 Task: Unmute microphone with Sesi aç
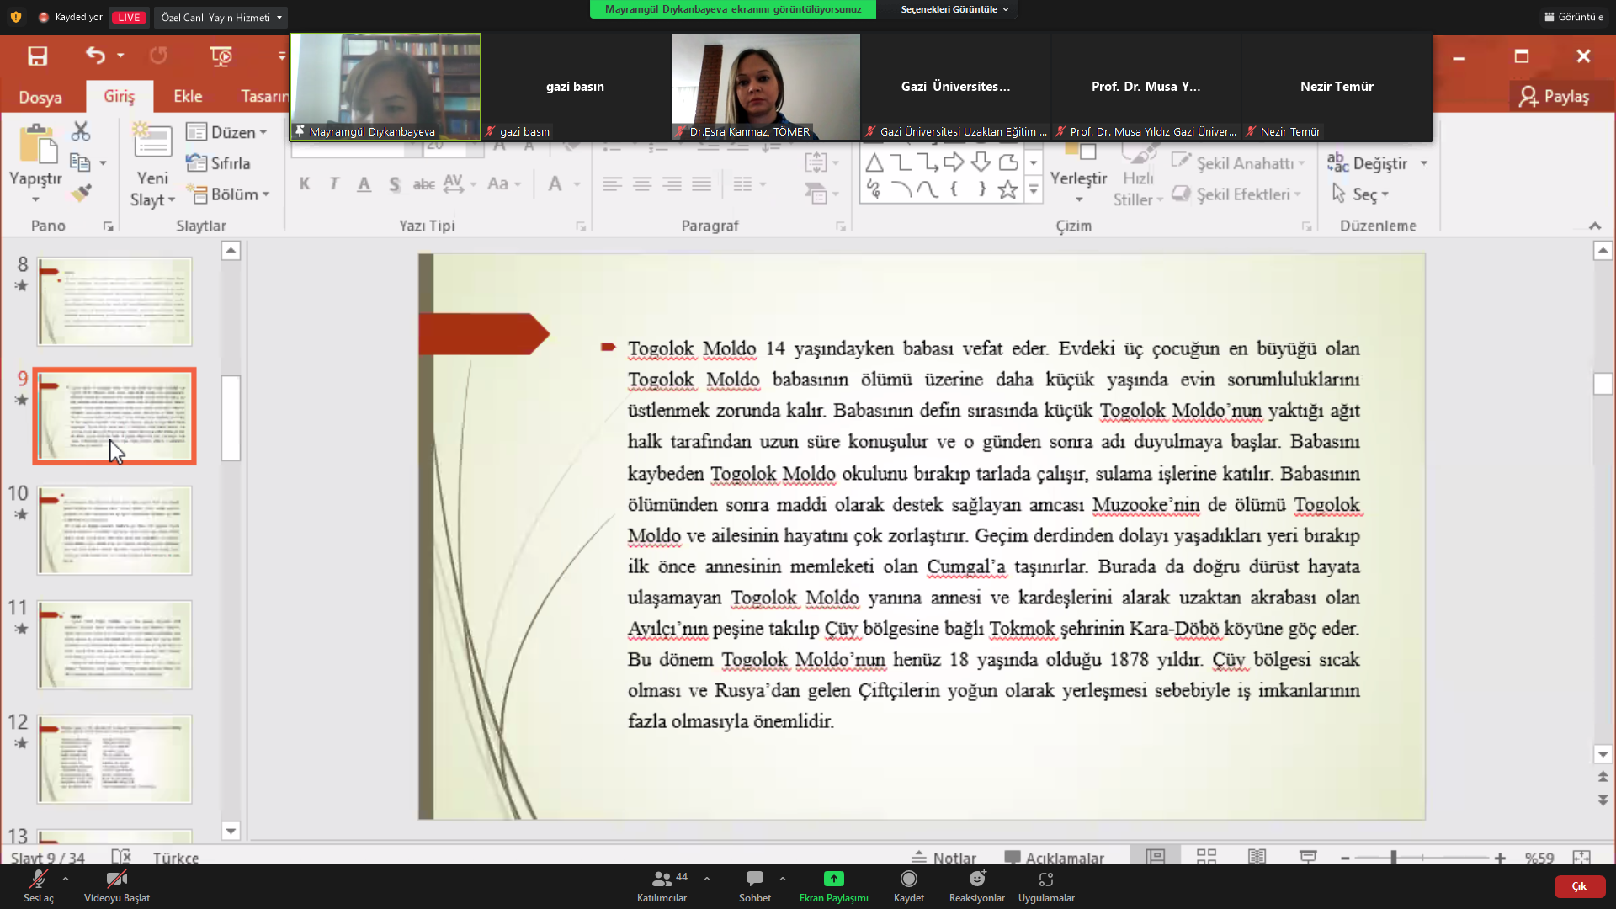point(38,886)
